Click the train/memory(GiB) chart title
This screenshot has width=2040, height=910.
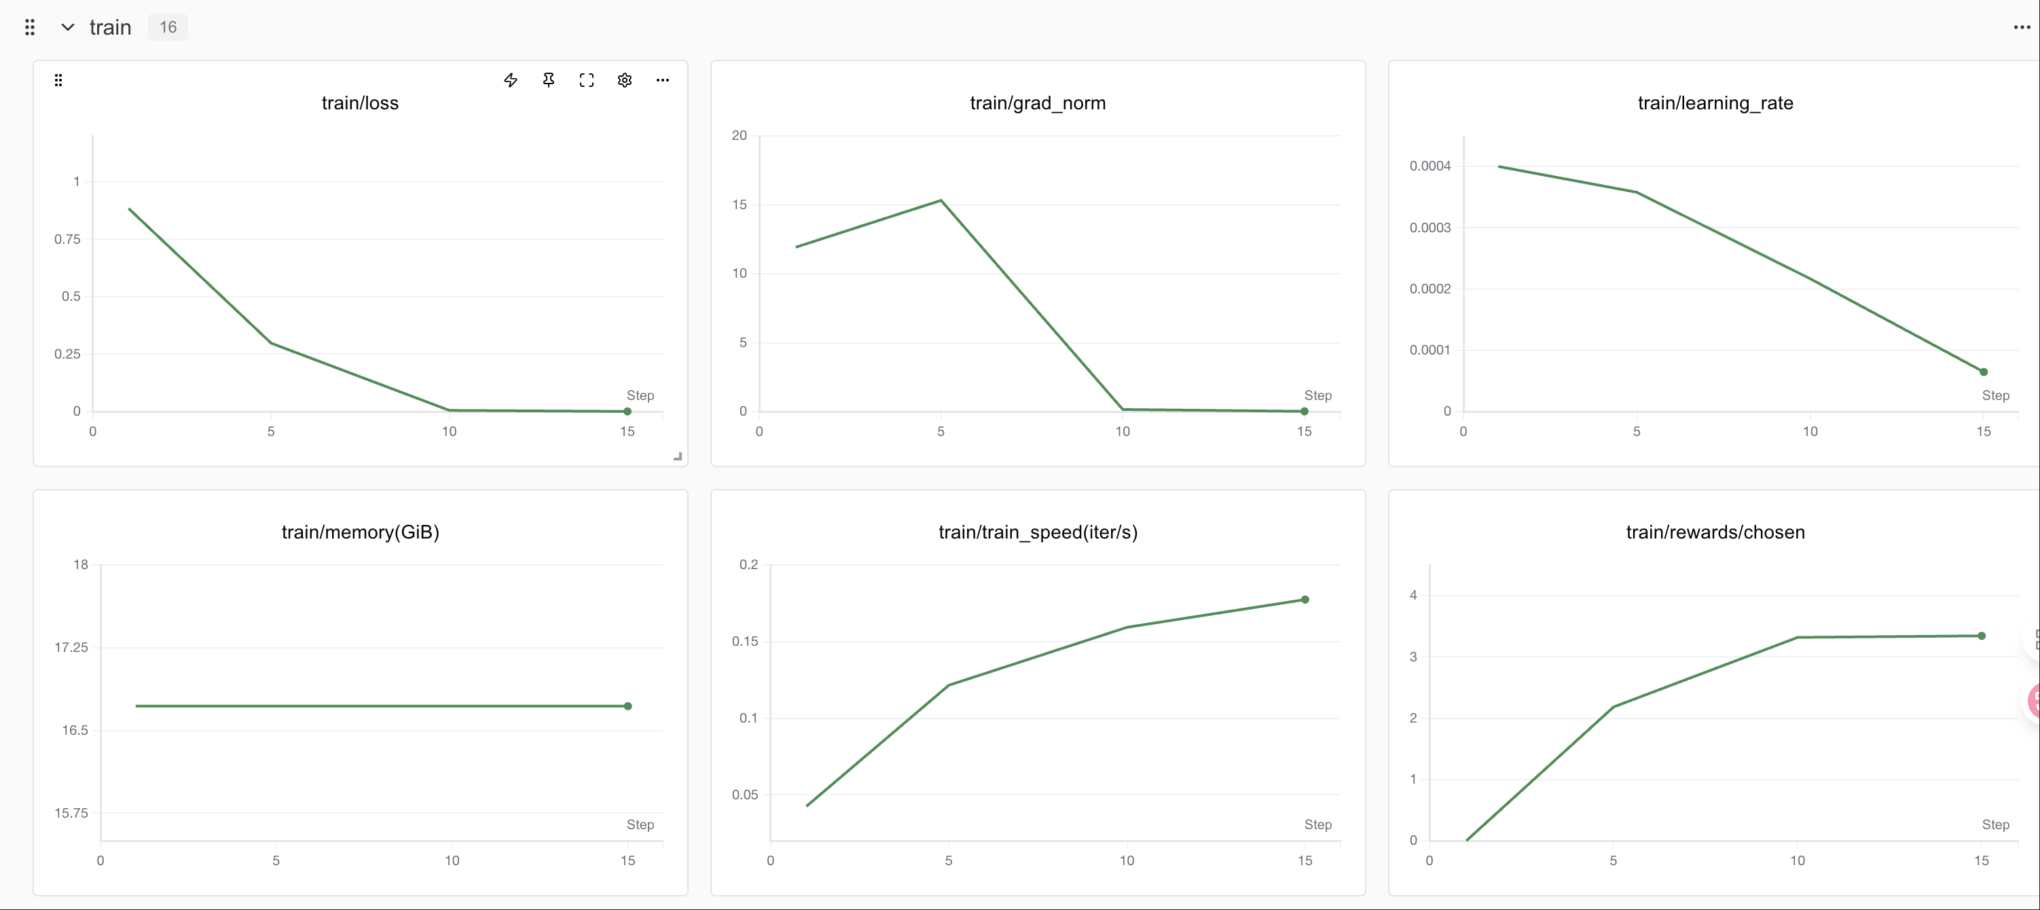(361, 532)
